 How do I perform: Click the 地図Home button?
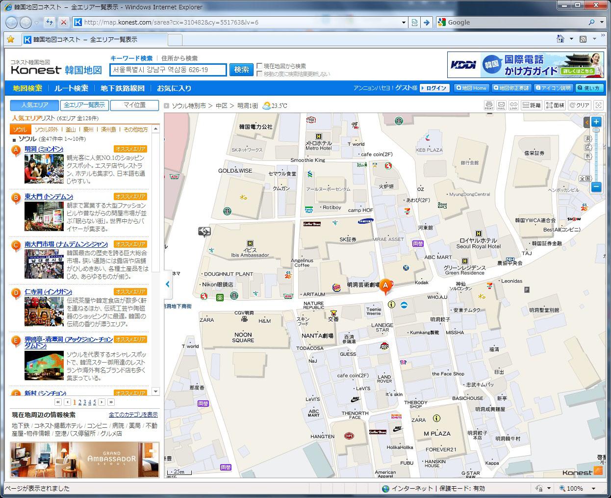pos(471,88)
